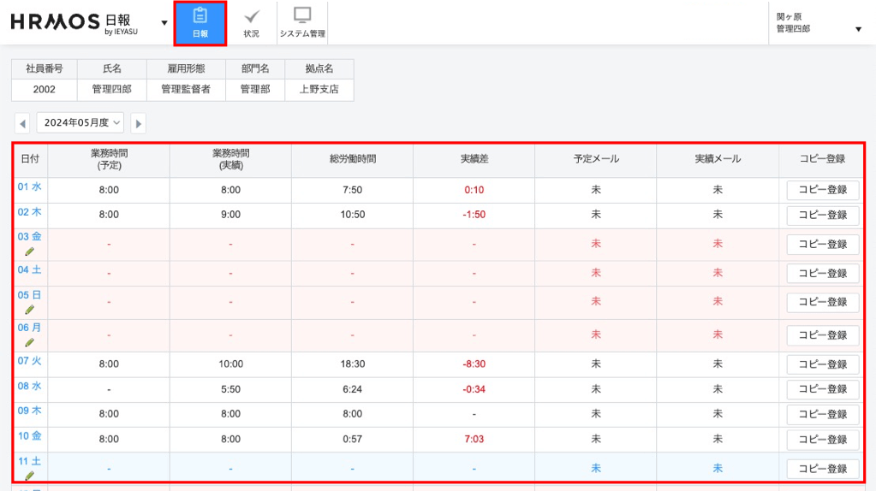This screenshot has width=876, height=491.
Task: Click pencil edit icon under 03 金
Action: (30, 251)
